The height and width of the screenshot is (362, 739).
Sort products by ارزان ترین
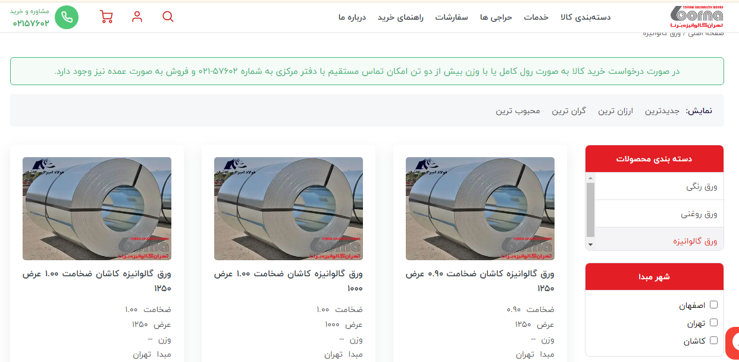point(615,111)
